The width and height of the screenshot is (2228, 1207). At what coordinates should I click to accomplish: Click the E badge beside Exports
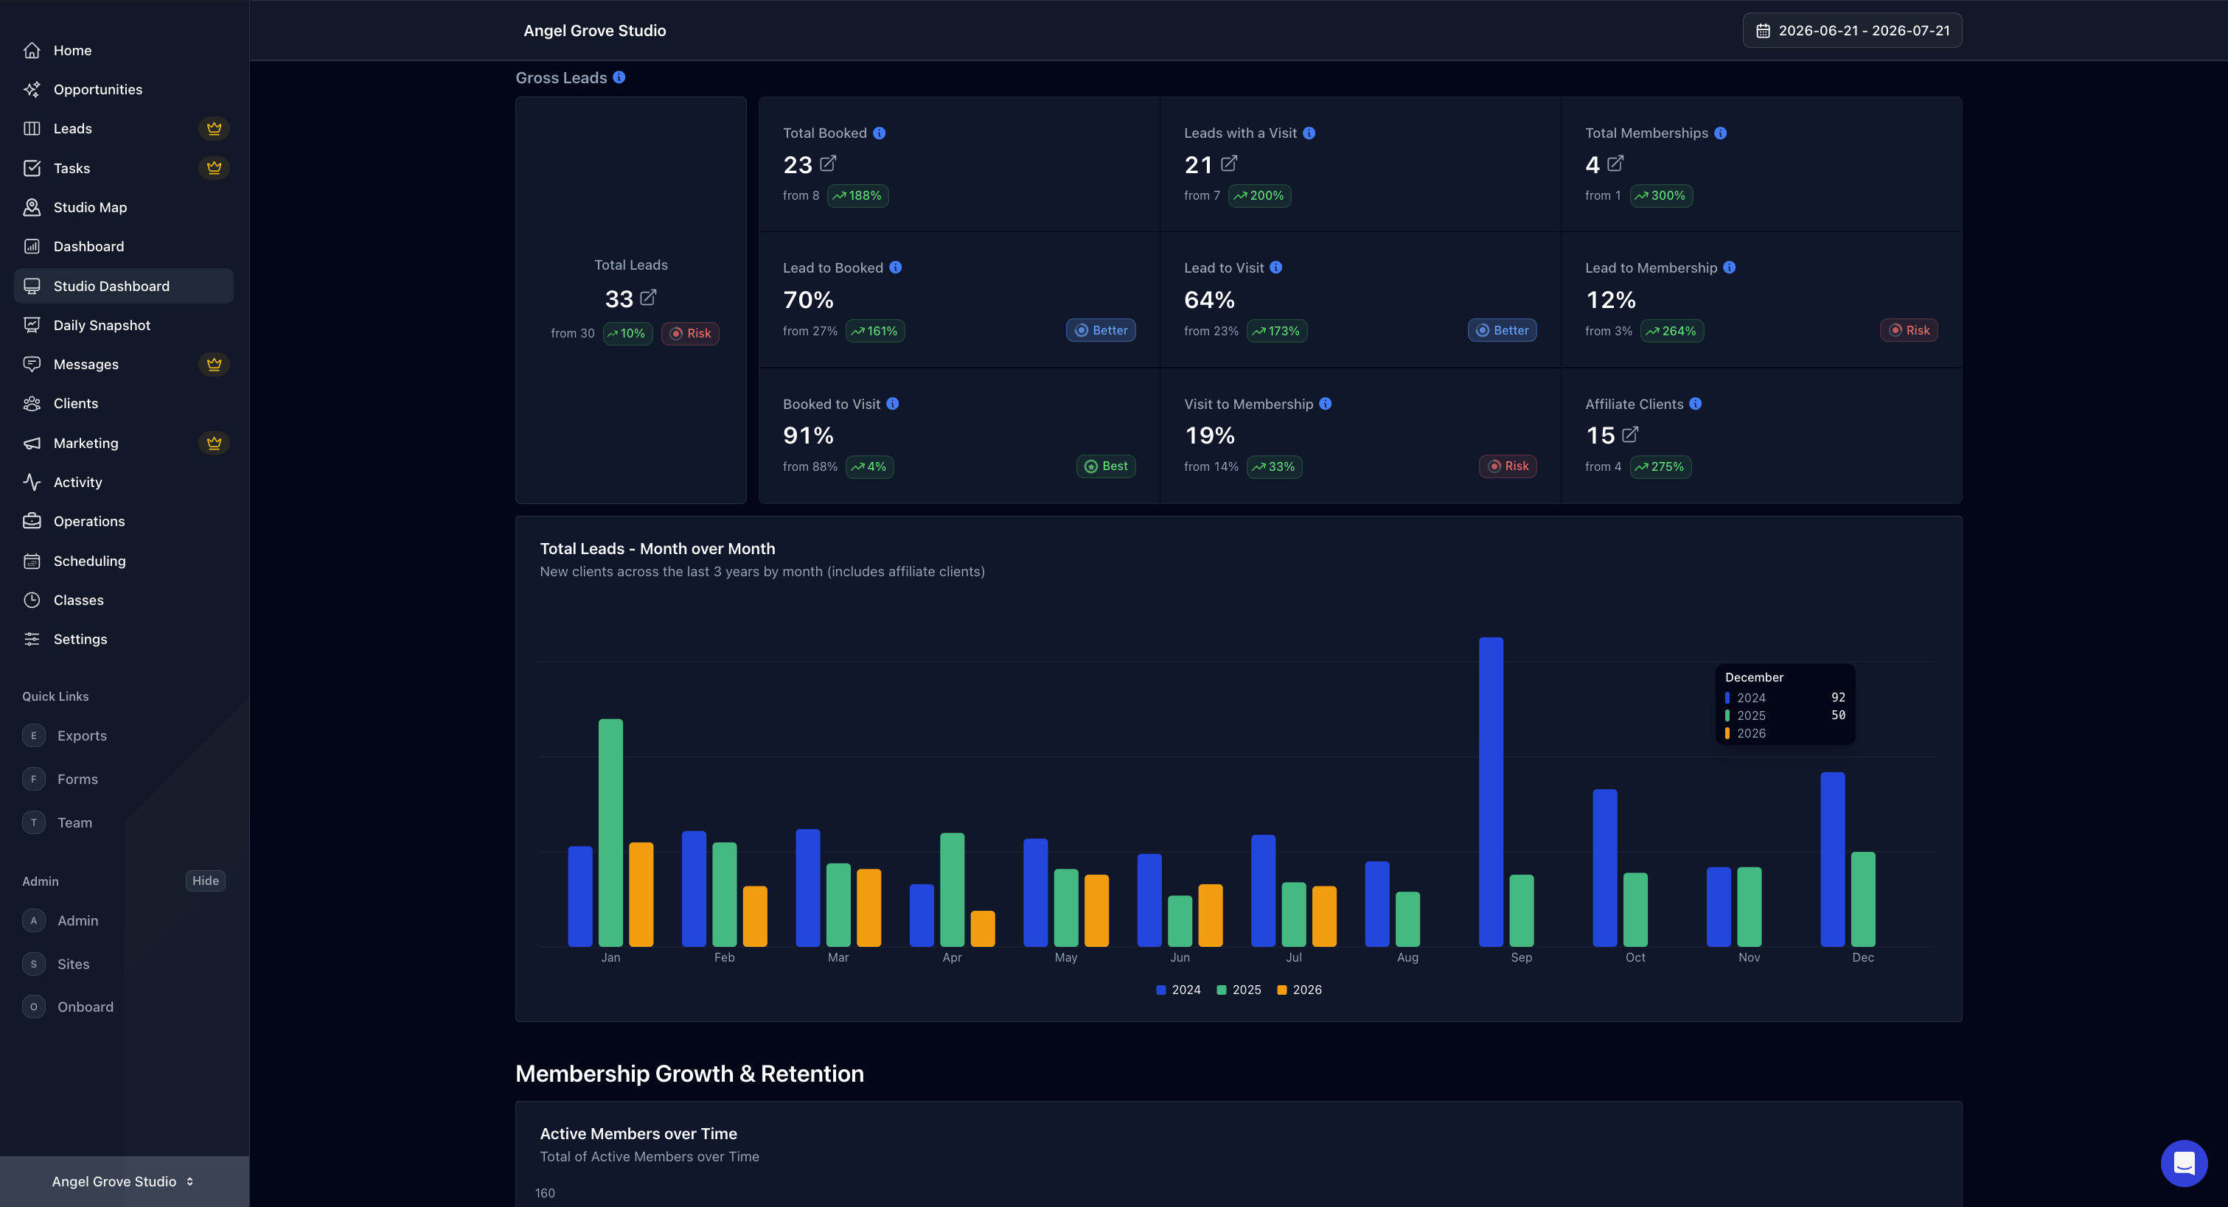click(x=34, y=736)
